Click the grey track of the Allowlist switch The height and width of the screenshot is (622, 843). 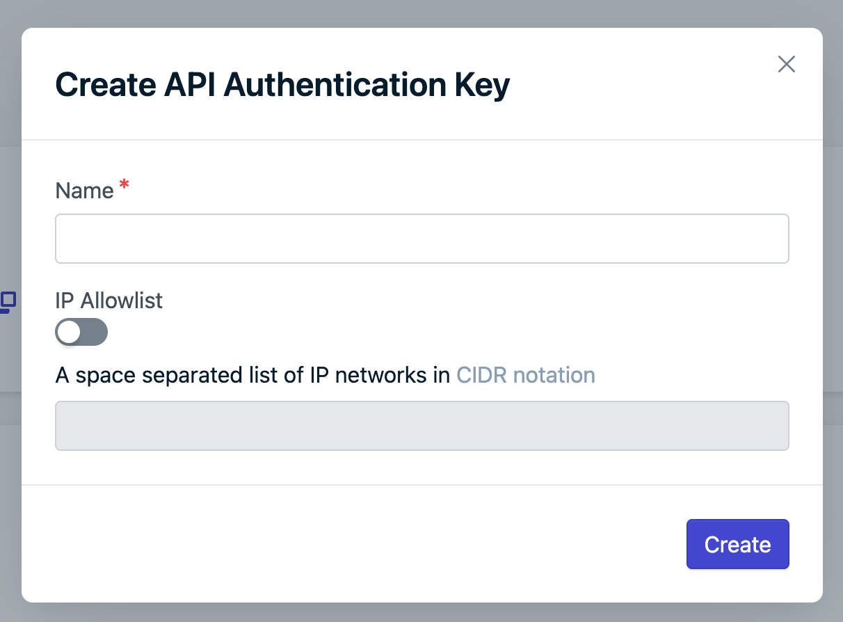tap(95, 332)
